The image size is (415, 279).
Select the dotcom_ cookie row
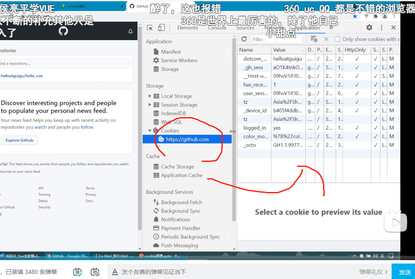(318, 59)
